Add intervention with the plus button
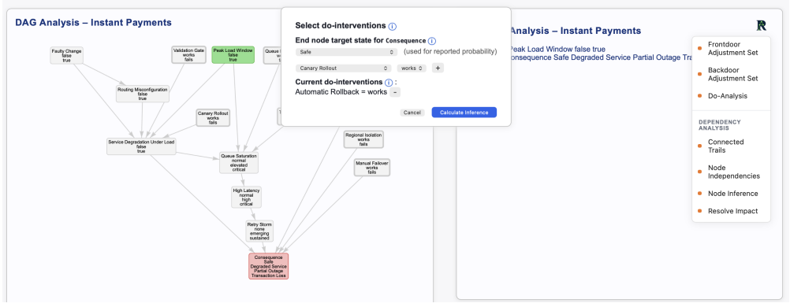Image resolution: width=790 pixels, height=307 pixels. [438, 68]
